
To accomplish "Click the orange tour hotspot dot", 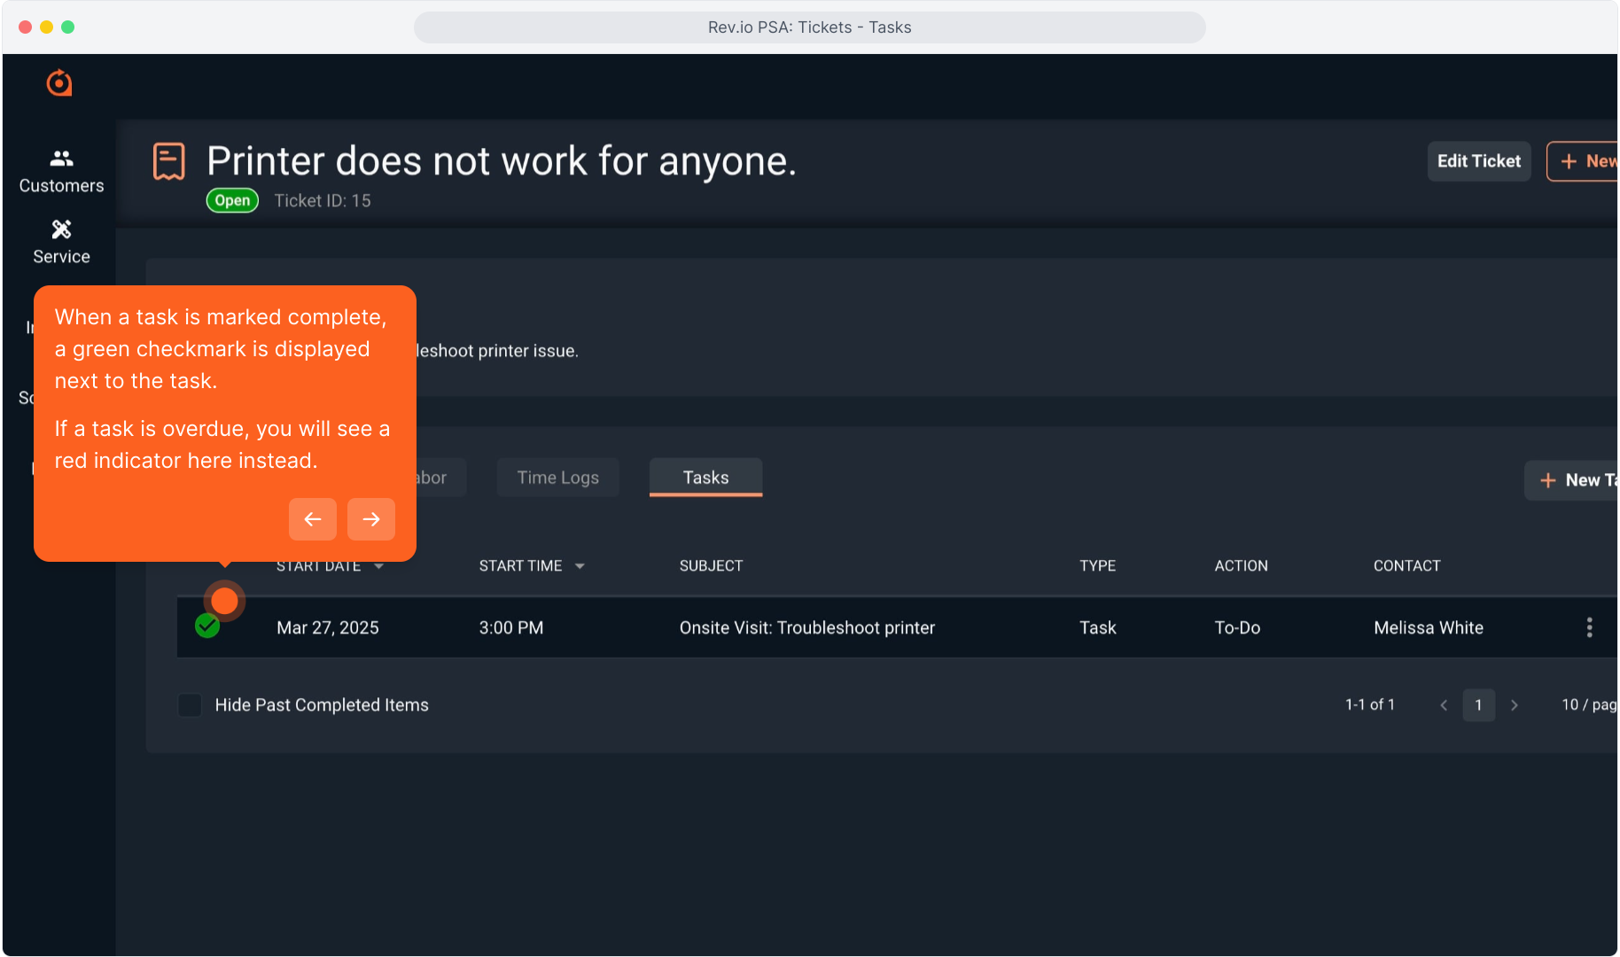I will click(225, 601).
